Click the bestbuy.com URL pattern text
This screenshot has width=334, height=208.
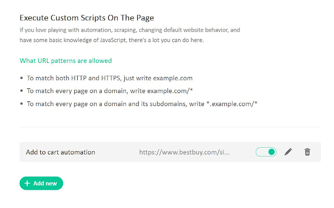pyautogui.click(x=184, y=152)
